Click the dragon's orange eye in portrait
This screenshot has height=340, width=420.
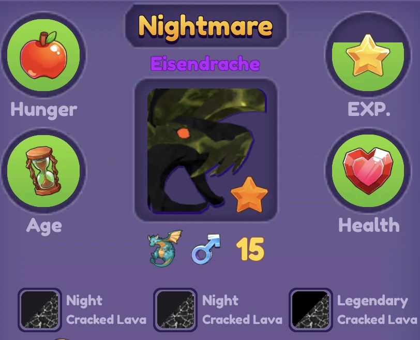pyautogui.click(x=183, y=133)
